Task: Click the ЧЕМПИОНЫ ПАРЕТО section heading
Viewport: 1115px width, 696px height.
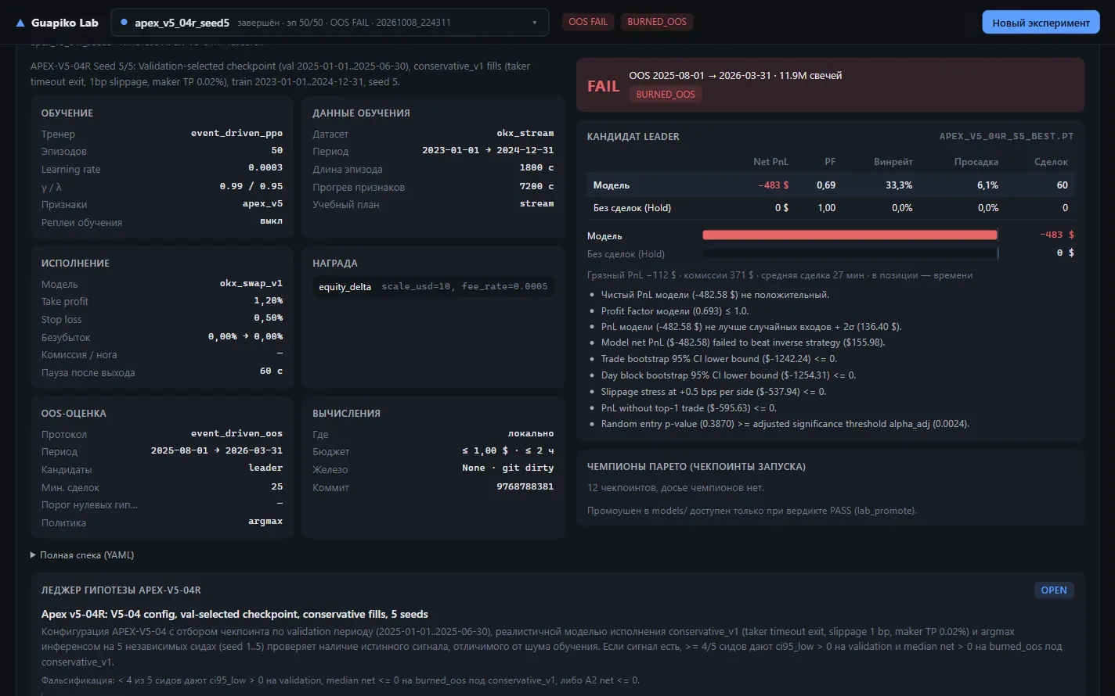Action: pyautogui.click(x=696, y=467)
